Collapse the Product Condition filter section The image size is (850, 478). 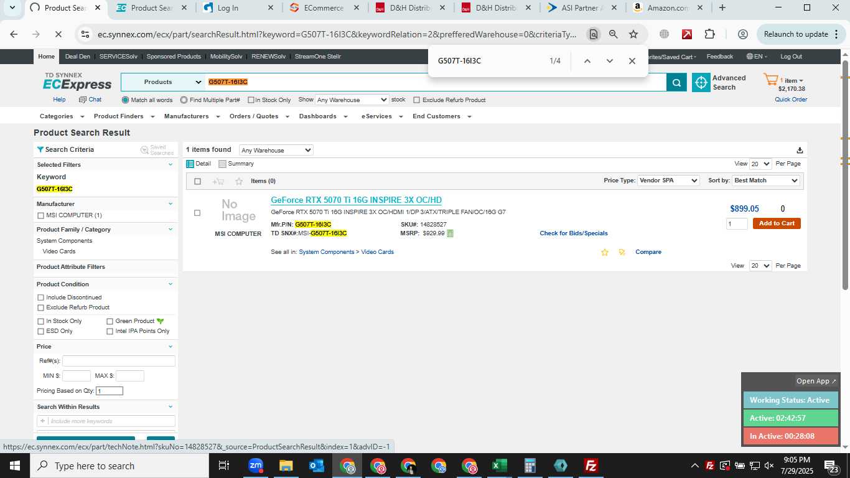pyautogui.click(x=170, y=284)
